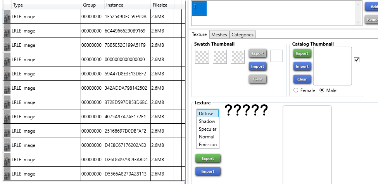Click swatch list scrollbar up arrow
The width and height of the screenshot is (378, 184).
click(358, 4)
